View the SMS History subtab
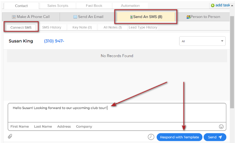The height and width of the screenshot is (143, 235). [52, 27]
